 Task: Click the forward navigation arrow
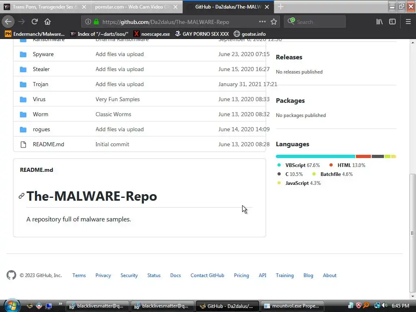[22, 22]
